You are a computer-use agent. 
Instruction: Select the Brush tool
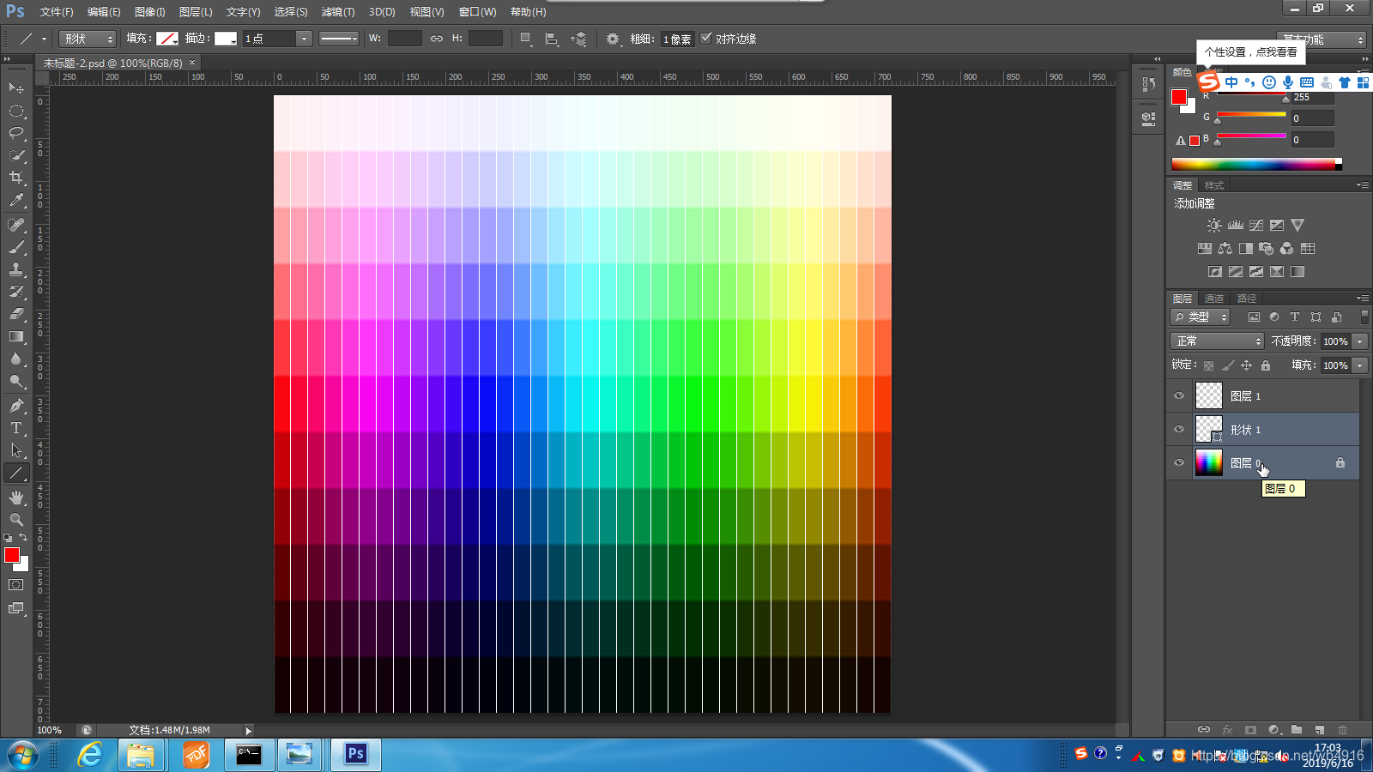click(16, 247)
